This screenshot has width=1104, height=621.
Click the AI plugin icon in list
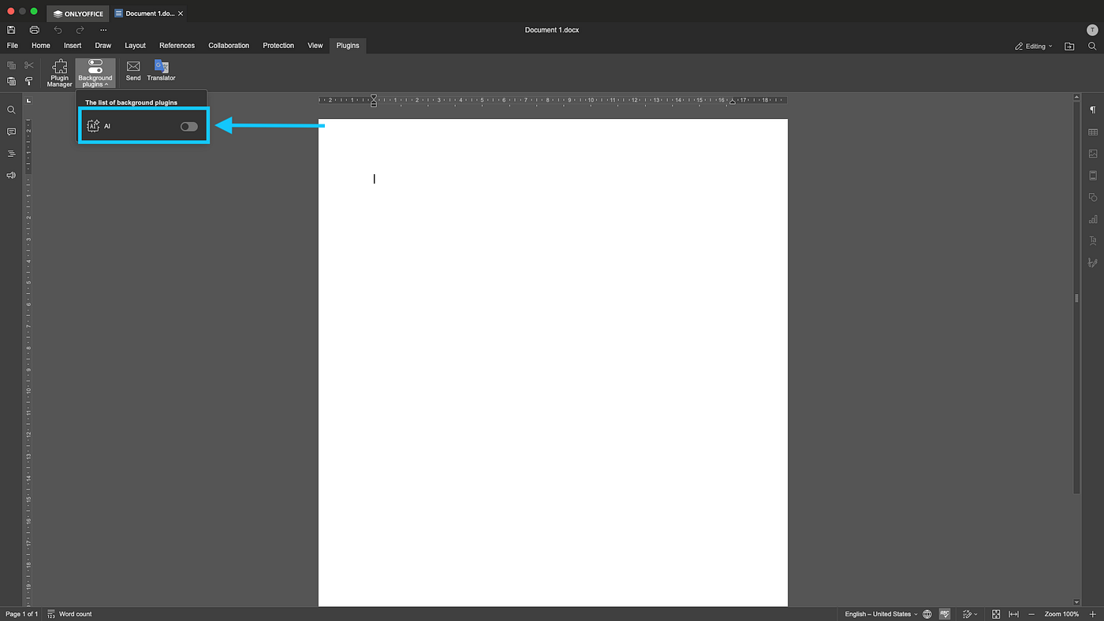pyautogui.click(x=93, y=126)
